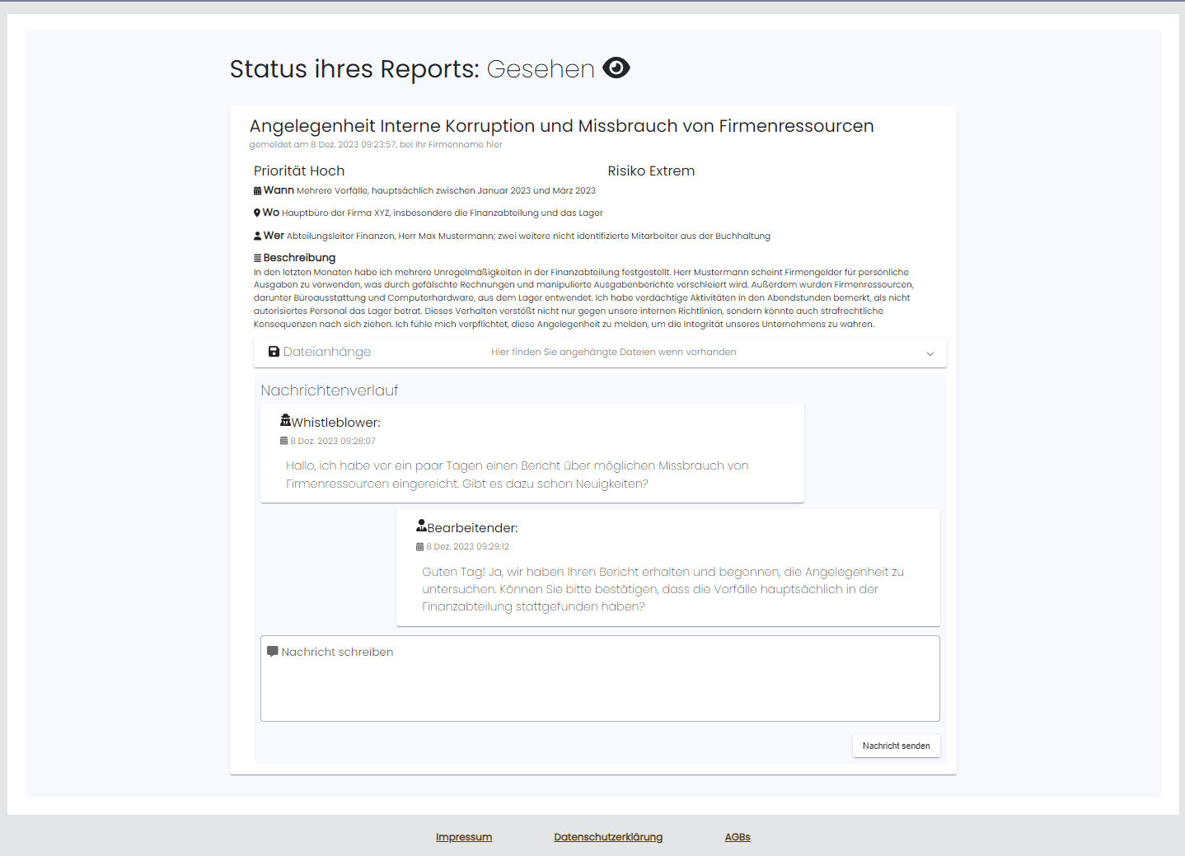Click the person icon beside Wer
Viewport: 1185px width, 856px height.
[x=258, y=236]
